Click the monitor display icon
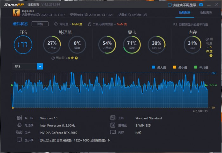Viewport: 222px width, 153px height. point(19,140)
